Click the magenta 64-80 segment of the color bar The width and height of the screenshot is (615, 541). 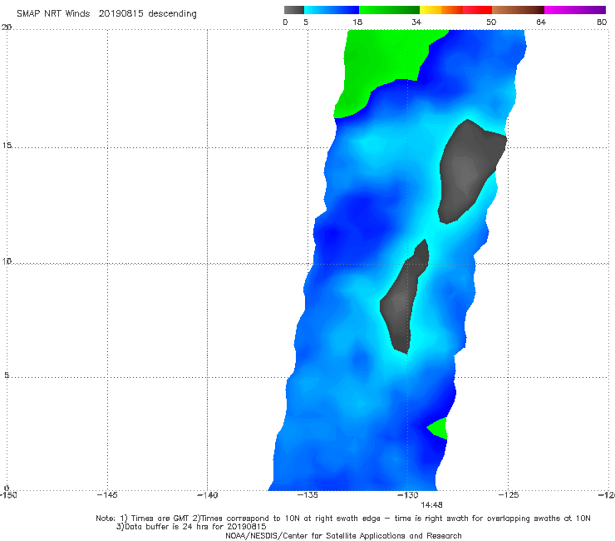[x=575, y=10]
